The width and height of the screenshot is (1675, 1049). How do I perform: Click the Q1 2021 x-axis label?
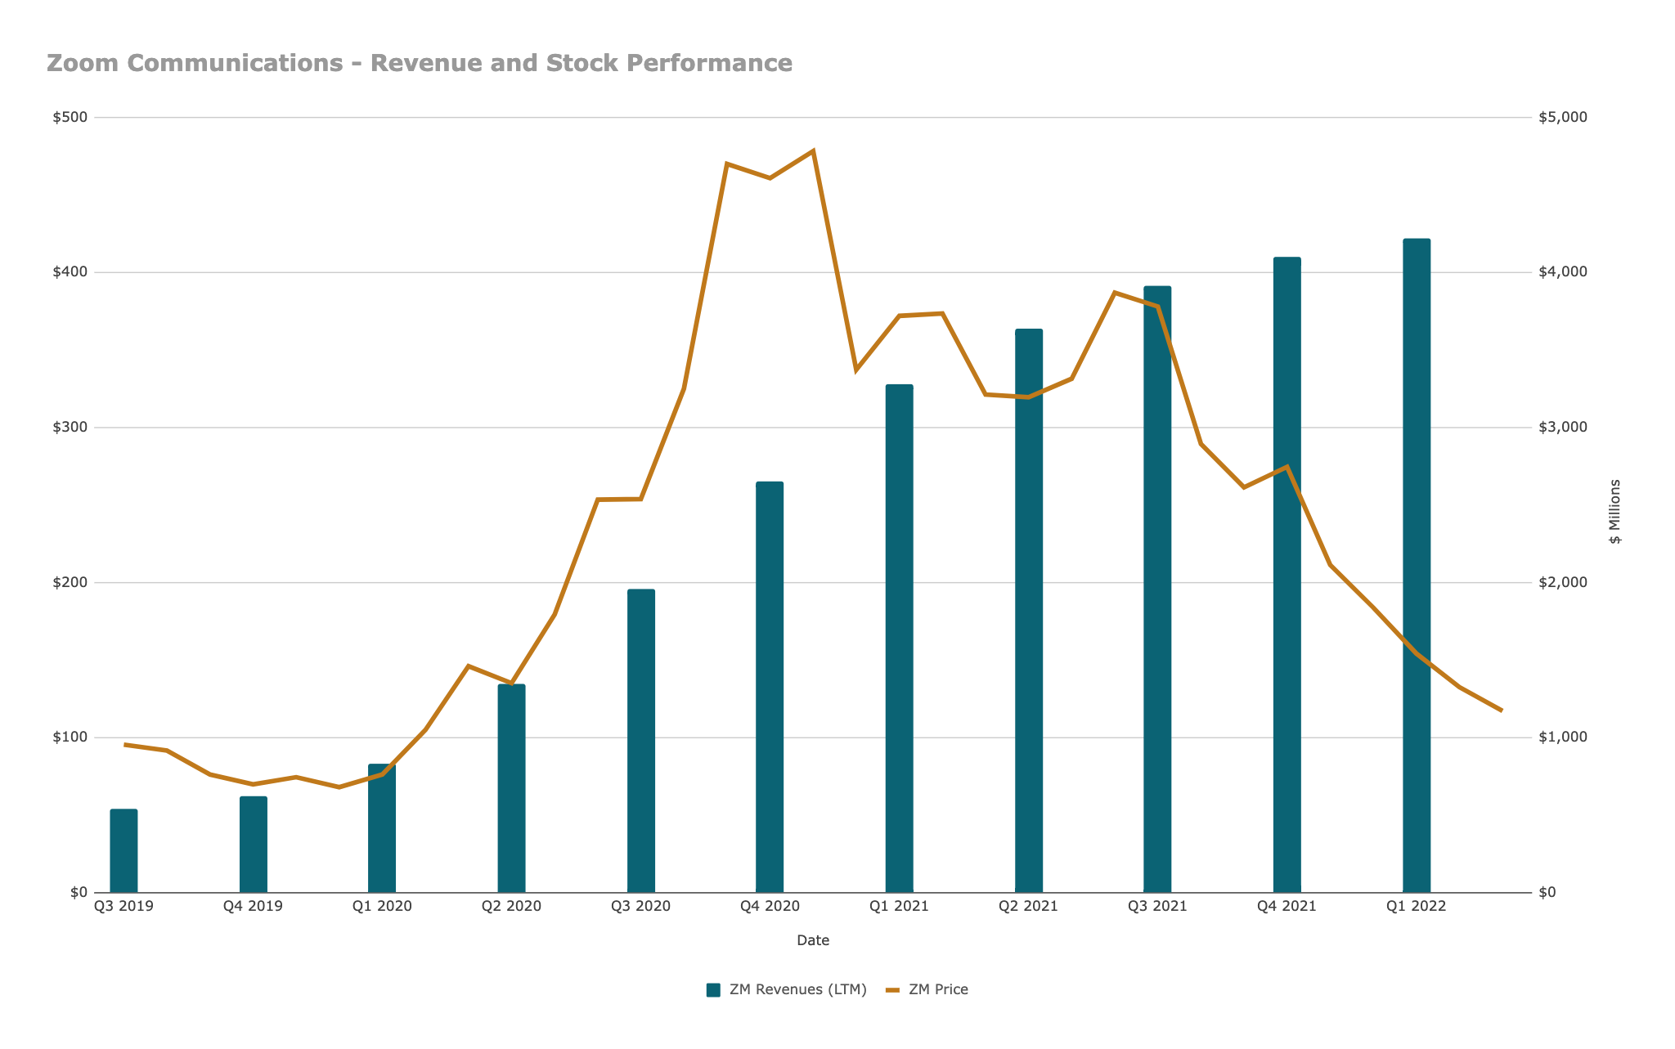[x=900, y=906]
